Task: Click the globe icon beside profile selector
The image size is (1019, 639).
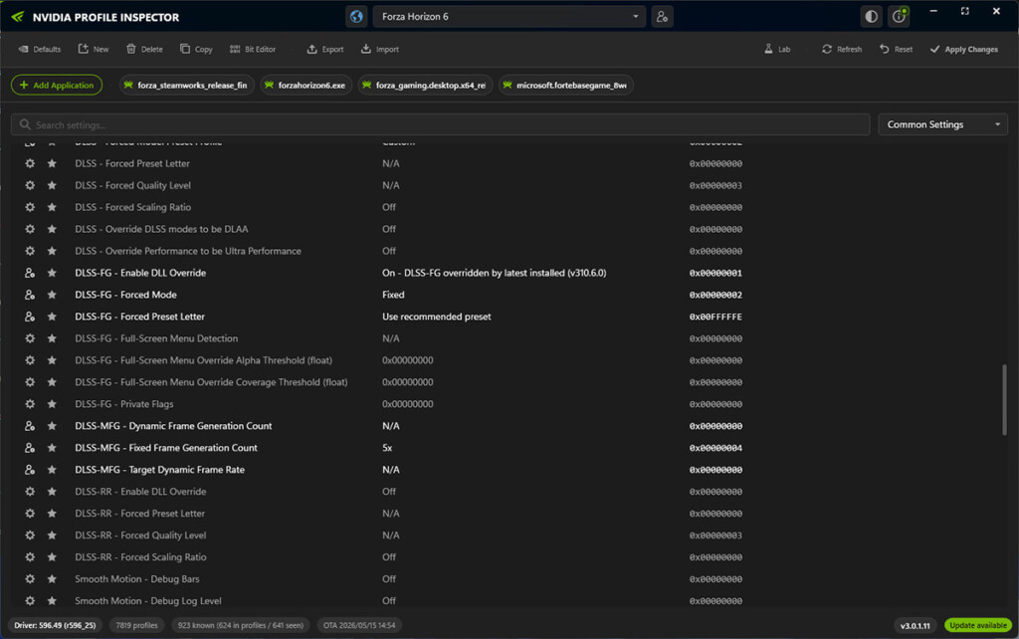Action: click(356, 17)
